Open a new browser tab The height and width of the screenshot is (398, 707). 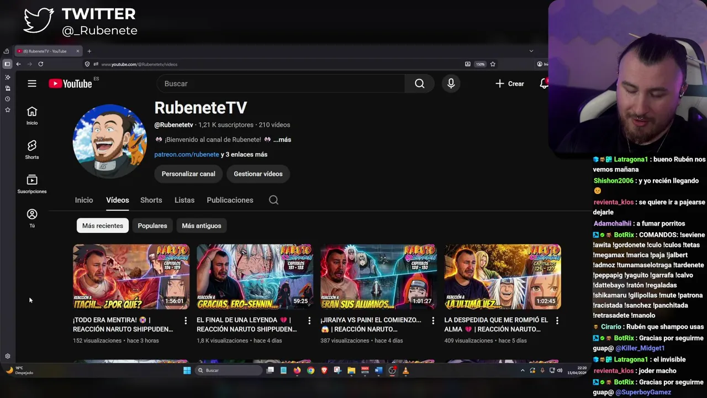[89, 51]
